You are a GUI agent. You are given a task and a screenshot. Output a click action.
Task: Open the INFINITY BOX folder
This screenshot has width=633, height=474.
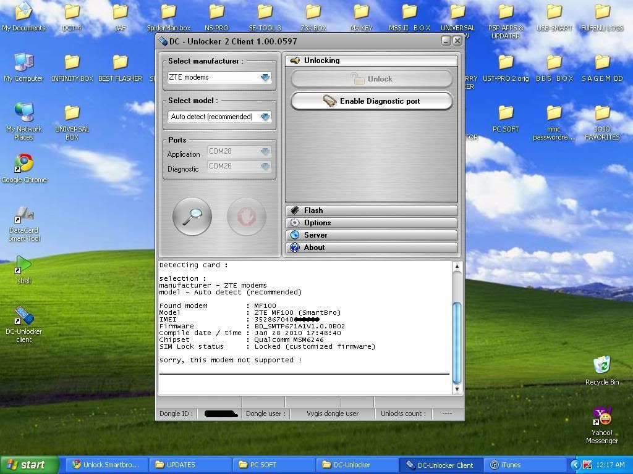(x=72, y=67)
